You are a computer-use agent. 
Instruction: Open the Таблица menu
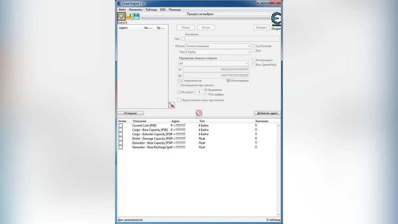(x=151, y=10)
